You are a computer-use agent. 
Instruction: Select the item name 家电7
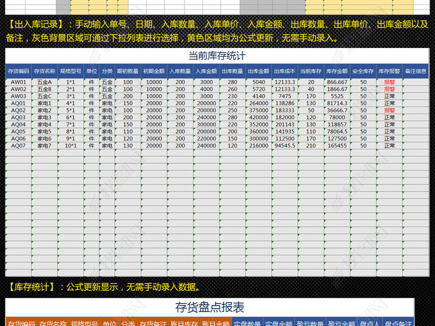[45, 146]
